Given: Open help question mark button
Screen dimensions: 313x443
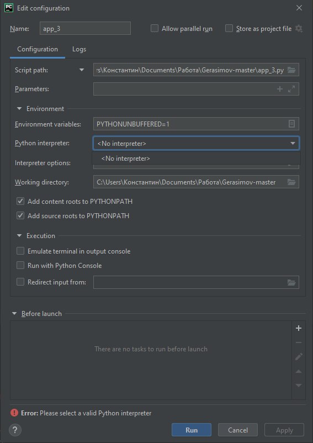Looking at the screenshot, I should coord(15,430).
